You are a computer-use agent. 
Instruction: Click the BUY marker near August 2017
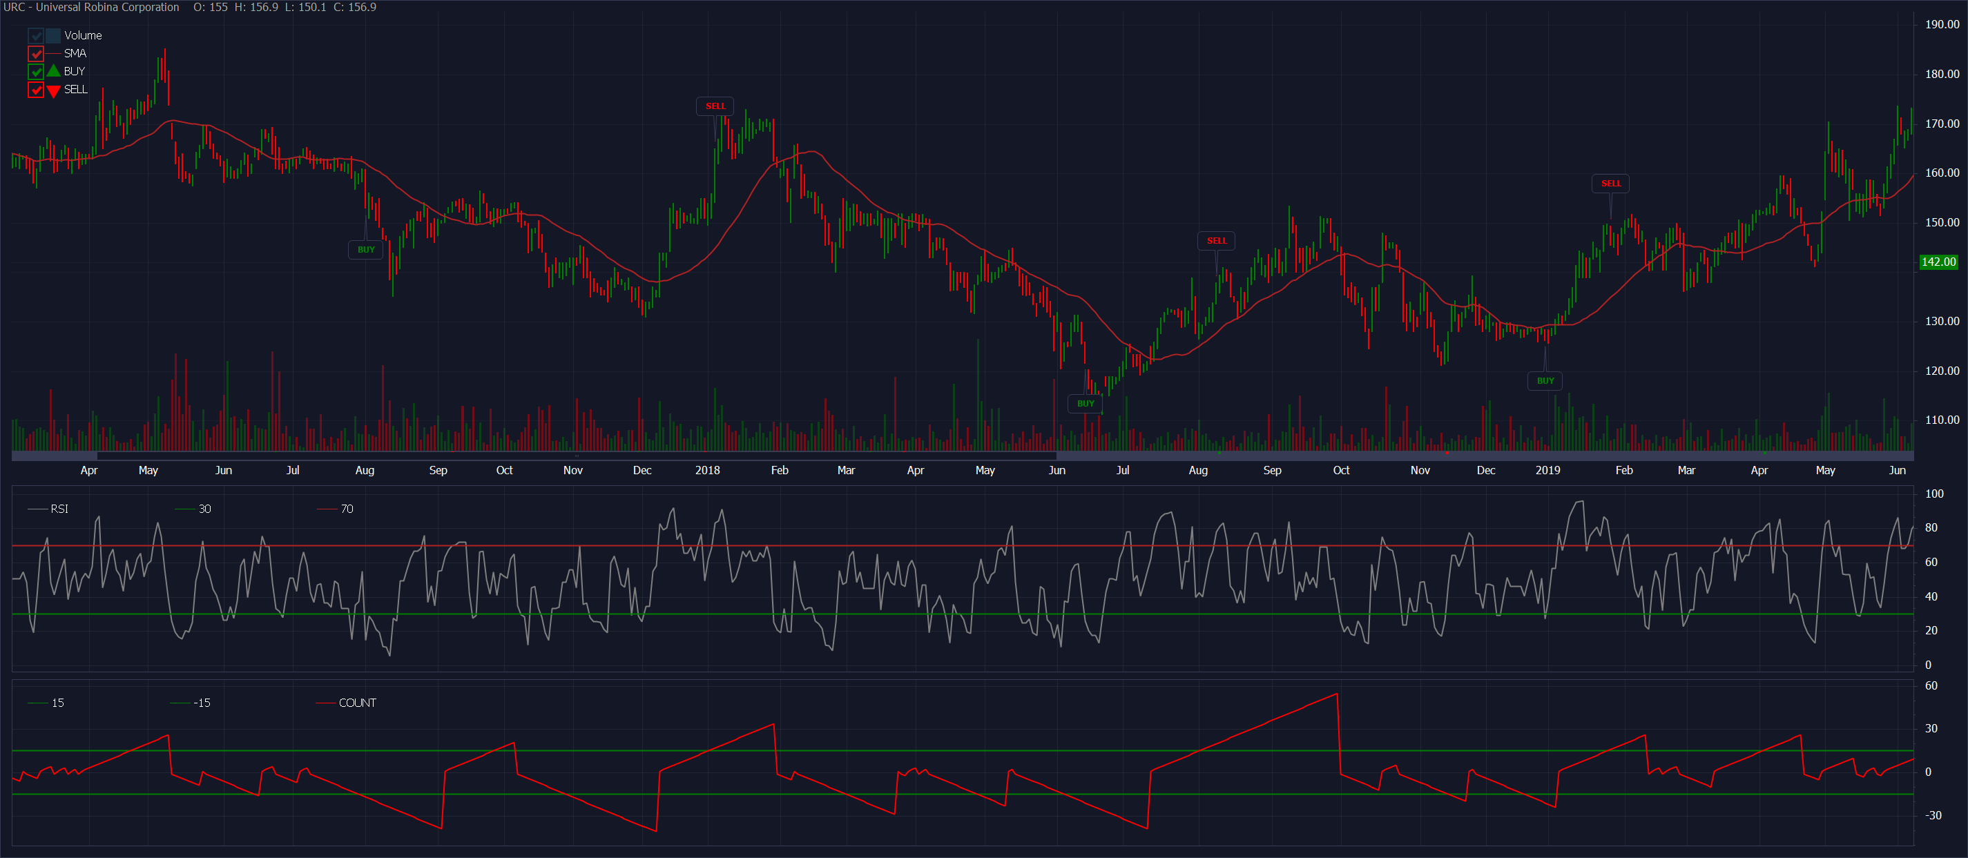tap(366, 250)
